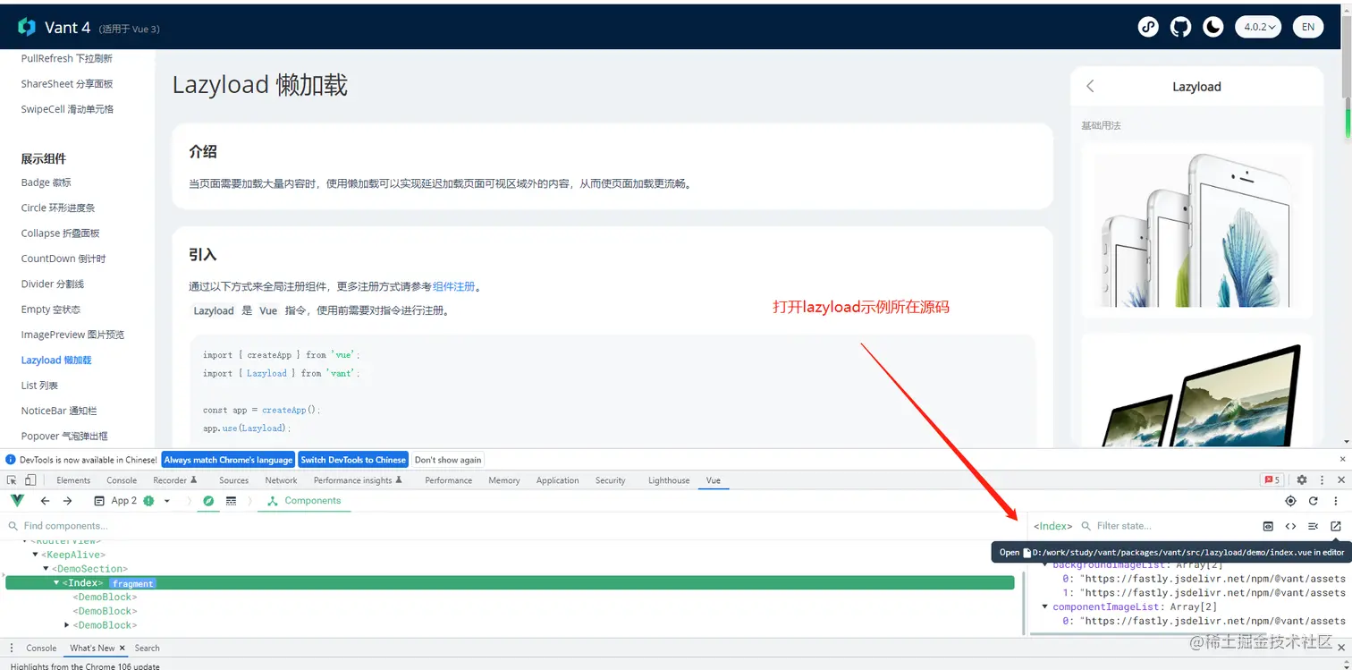Open the GitHub repository icon
This screenshot has width=1352, height=670.
(x=1180, y=27)
